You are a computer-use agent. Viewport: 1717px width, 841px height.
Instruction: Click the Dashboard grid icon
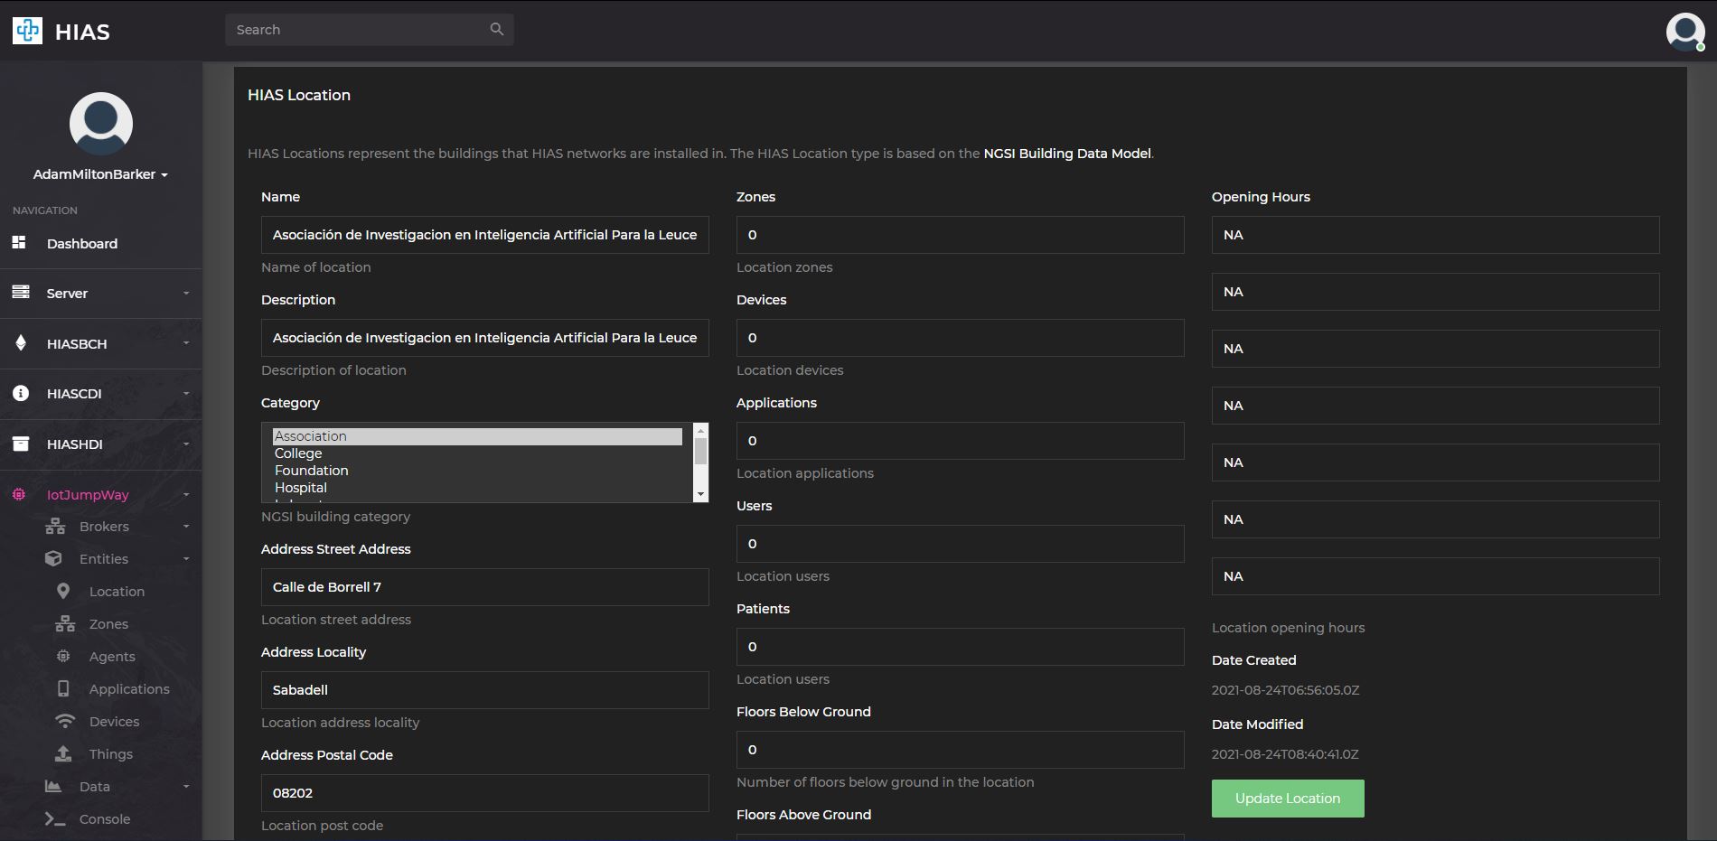19,242
